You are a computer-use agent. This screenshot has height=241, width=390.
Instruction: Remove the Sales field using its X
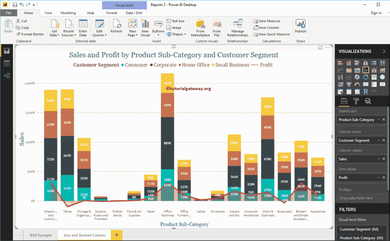[x=384, y=159]
